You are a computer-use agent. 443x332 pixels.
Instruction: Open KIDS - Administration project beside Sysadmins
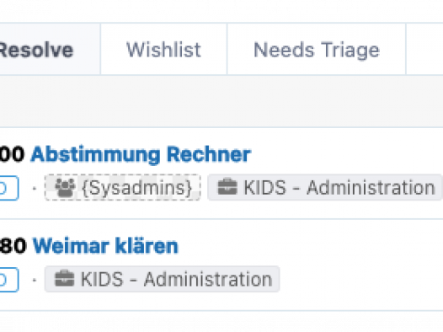click(x=324, y=188)
